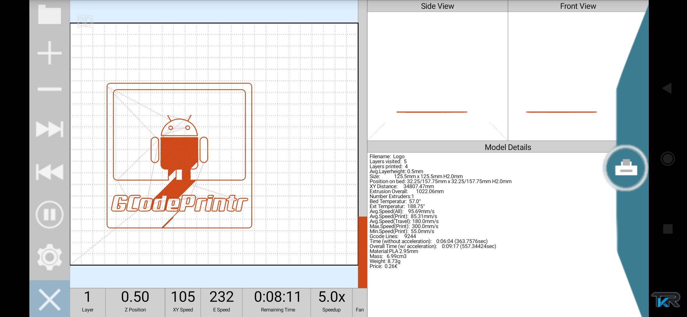Click the 'Layers printed: 4' line

[x=389, y=166]
